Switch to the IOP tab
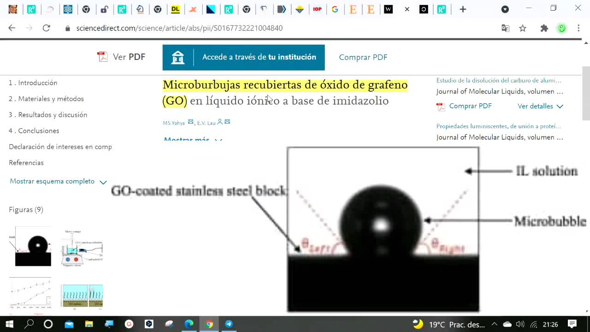The width and height of the screenshot is (590, 332). [x=317, y=9]
